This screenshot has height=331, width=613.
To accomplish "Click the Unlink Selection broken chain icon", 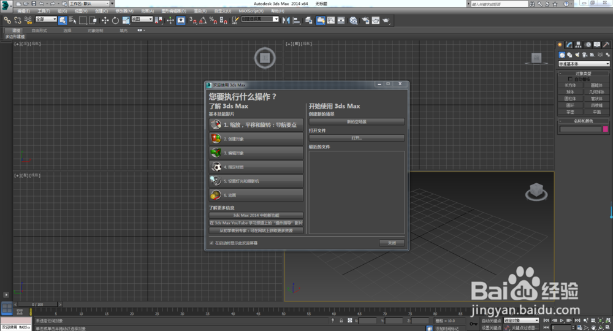I will [x=18, y=20].
